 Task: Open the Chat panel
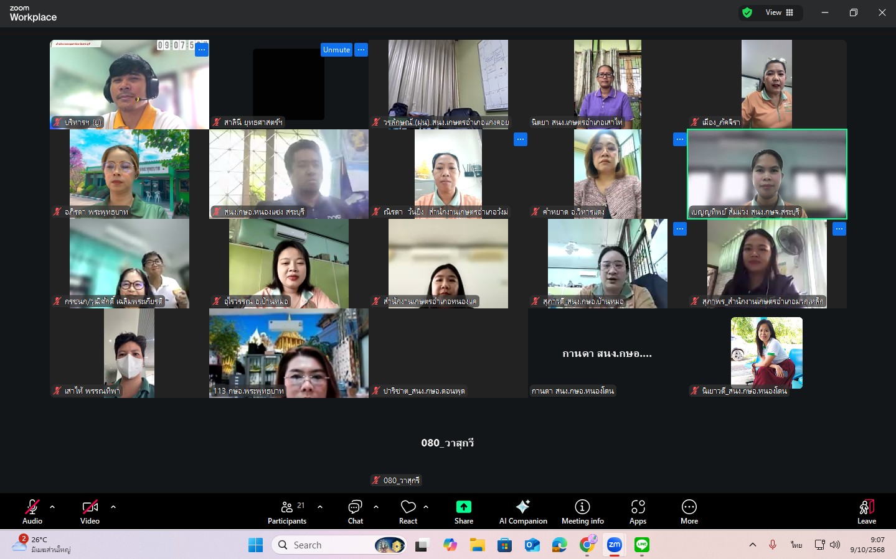point(355,511)
